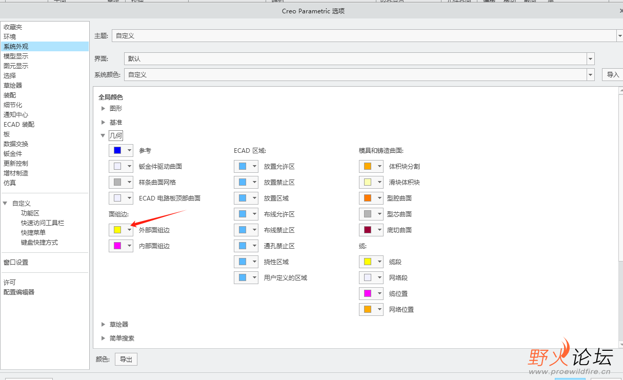The height and width of the screenshot is (380, 623).
Task: Expand the 图形 color section
Action: [103, 108]
